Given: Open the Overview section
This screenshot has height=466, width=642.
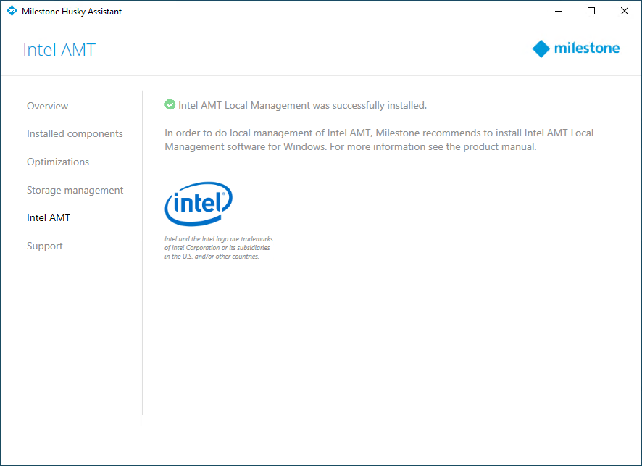Looking at the screenshot, I should (47, 106).
